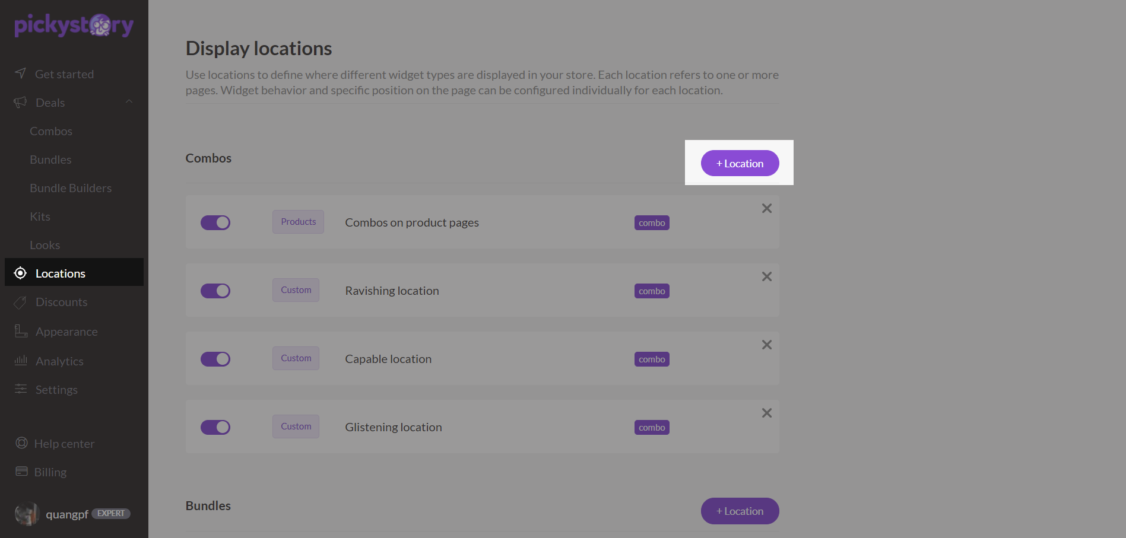This screenshot has width=1126, height=538.
Task: Collapse the Deals submenu chevron
Action: pos(129,102)
